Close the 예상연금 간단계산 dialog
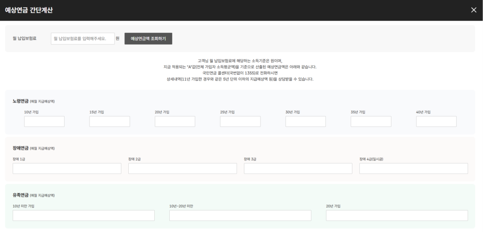483x232 pixels. point(474,10)
